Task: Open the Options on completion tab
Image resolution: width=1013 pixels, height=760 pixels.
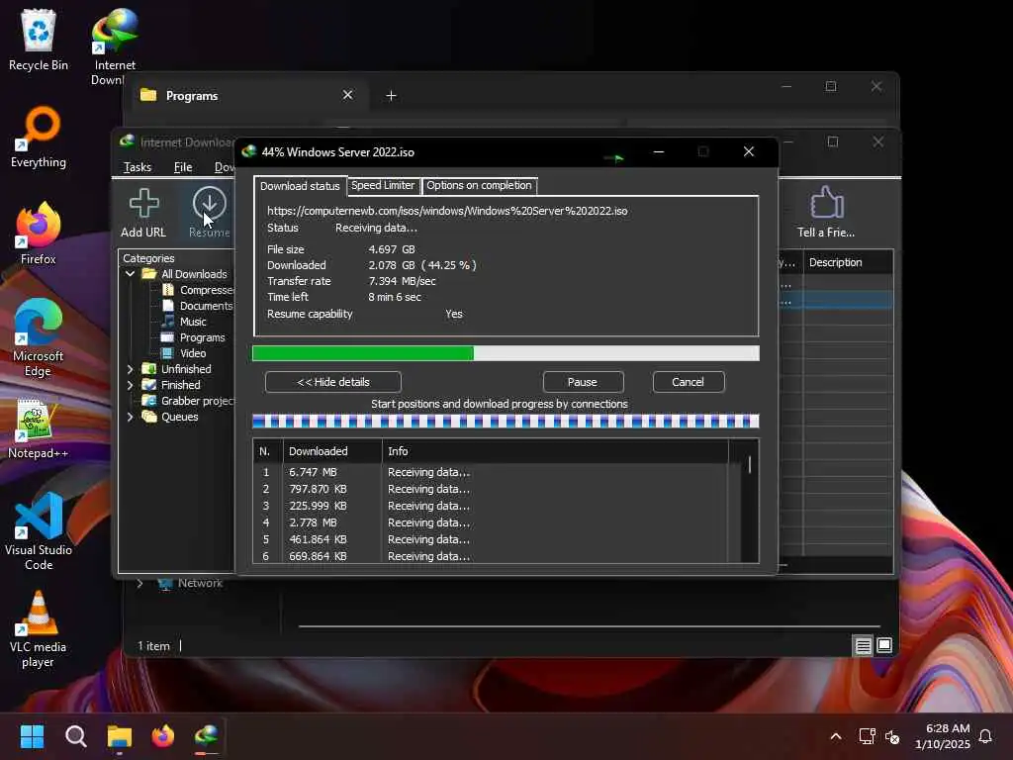Action: [x=480, y=185]
